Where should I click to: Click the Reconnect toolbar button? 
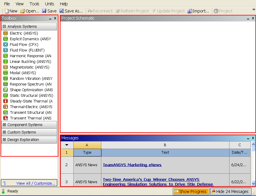pos(100,11)
